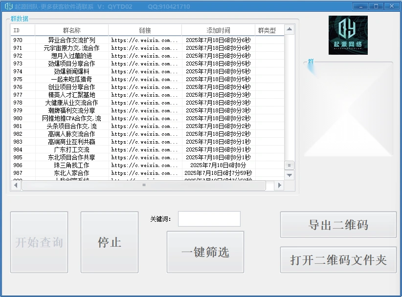
Task: Close the window with the X button
Action: 391,6
